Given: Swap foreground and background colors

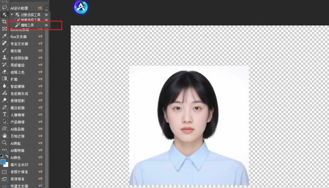Looking at the screenshot, I should tap(7, 156).
